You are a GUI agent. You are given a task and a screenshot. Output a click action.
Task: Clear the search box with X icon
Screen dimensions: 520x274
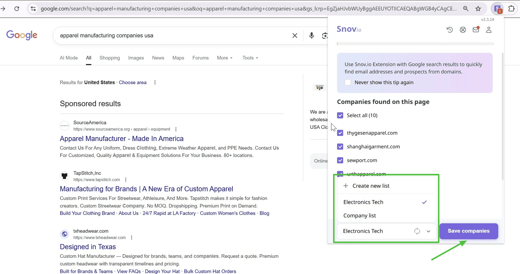[295, 36]
